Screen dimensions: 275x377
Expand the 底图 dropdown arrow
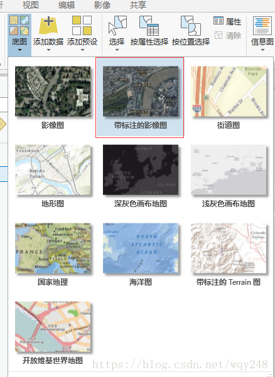click(19, 50)
